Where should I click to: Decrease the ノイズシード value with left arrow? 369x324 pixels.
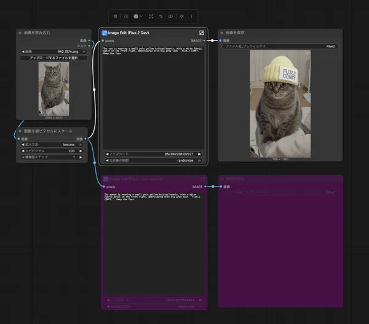[106, 153]
